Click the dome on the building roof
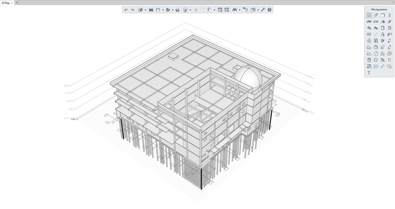The width and height of the screenshot is (395, 209). (x=248, y=76)
